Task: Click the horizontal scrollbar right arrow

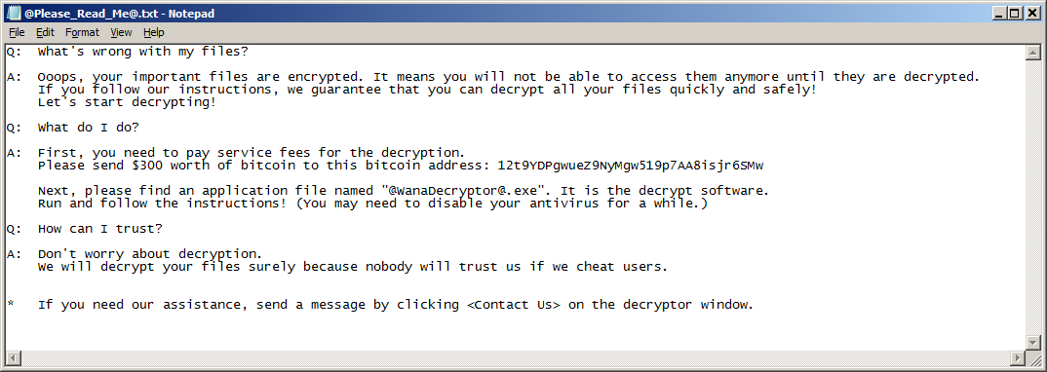Action: point(1019,358)
